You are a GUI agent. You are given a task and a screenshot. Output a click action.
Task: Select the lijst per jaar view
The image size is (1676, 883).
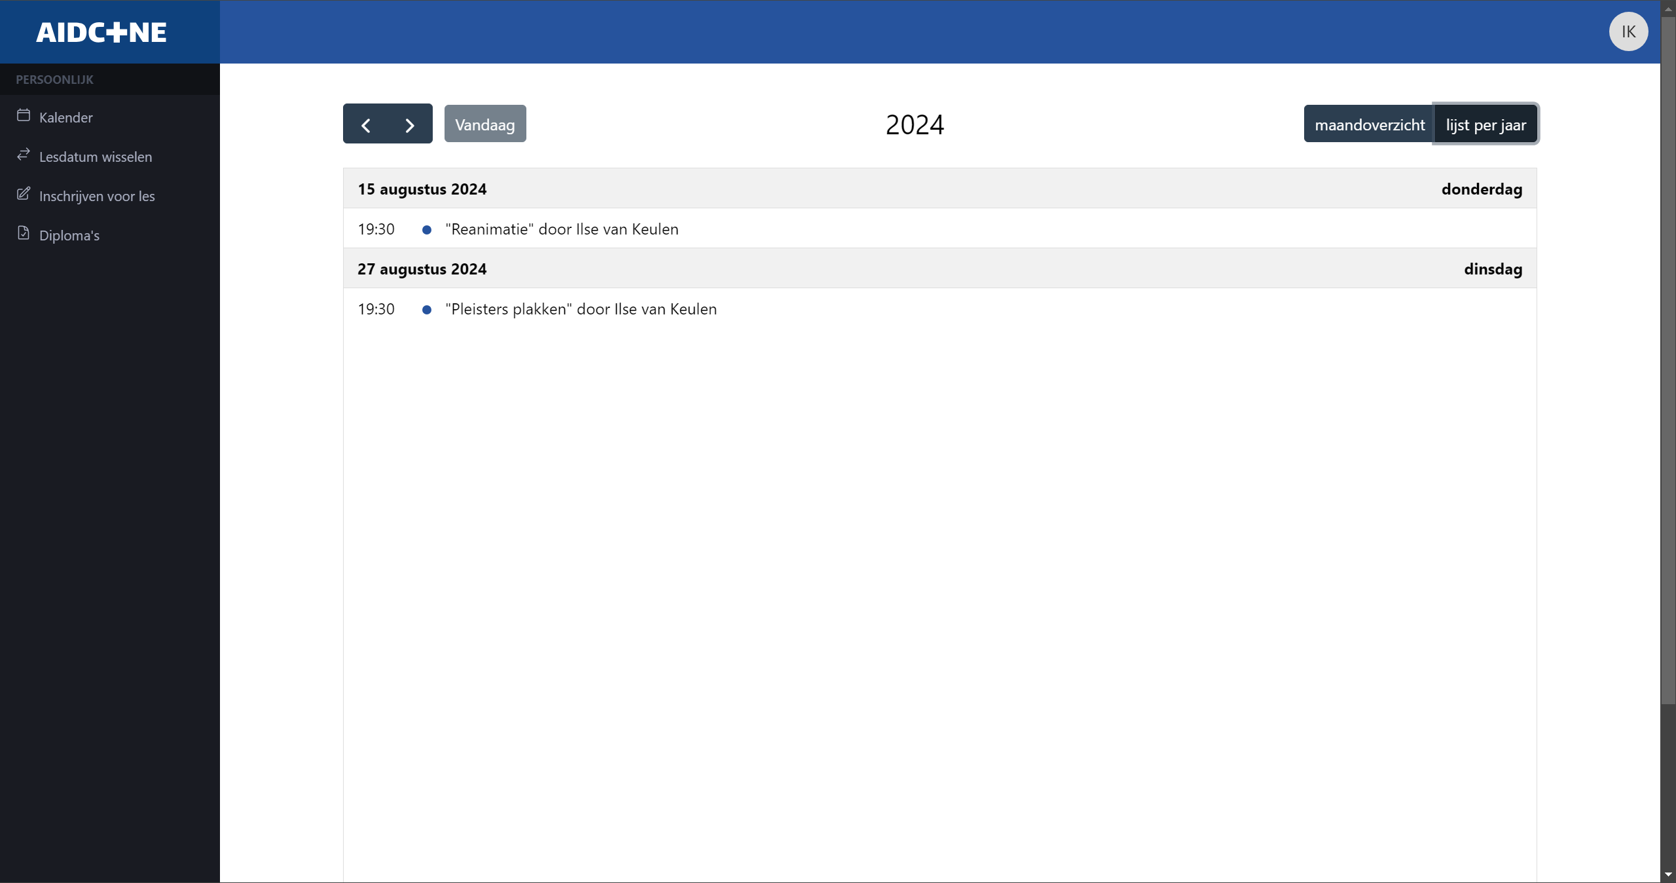tap(1485, 124)
